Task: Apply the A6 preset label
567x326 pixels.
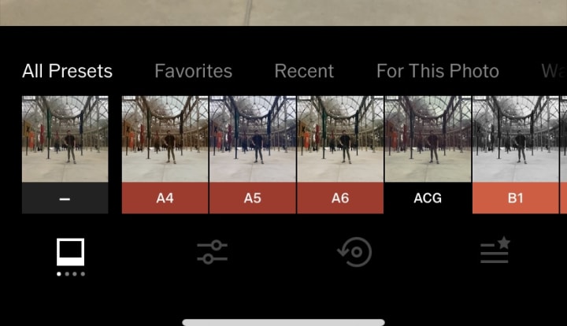Action: point(340,198)
